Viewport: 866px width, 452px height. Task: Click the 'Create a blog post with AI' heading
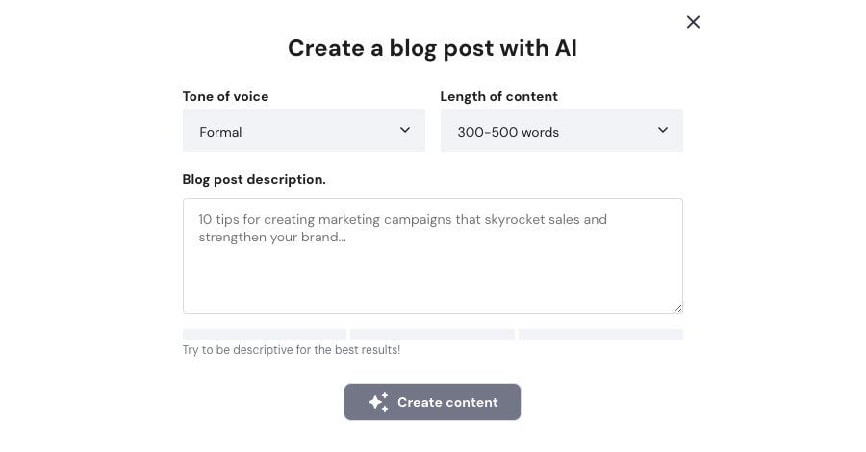pyautogui.click(x=432, y=48)
